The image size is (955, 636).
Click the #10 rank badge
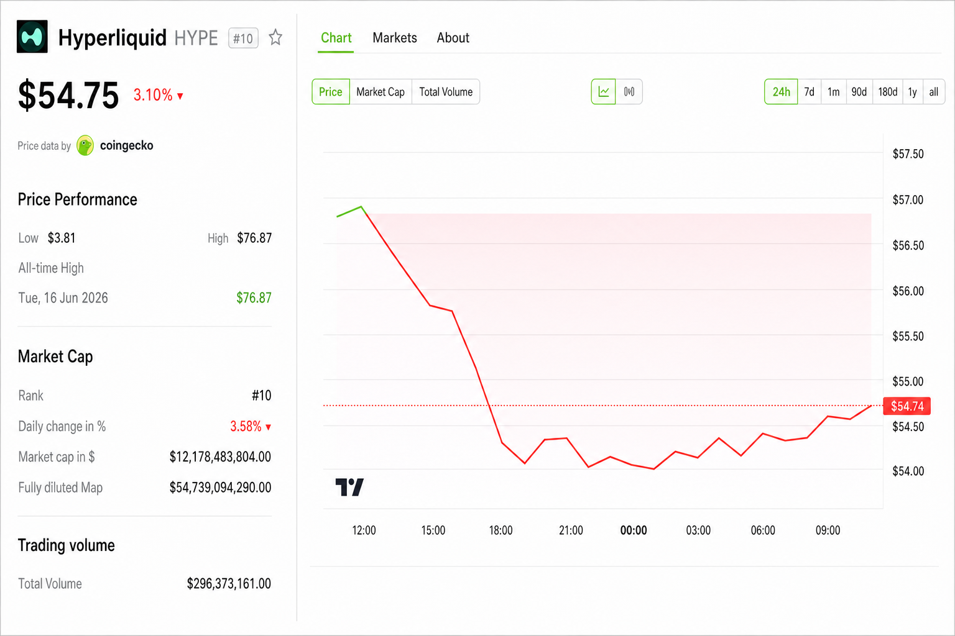(x=243, y=39)
